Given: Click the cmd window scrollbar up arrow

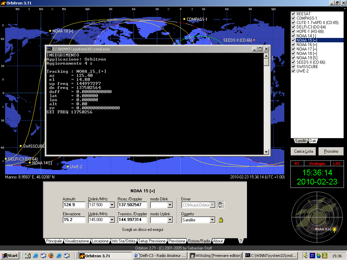Looking at the screenshot, I should click(266, 56).
